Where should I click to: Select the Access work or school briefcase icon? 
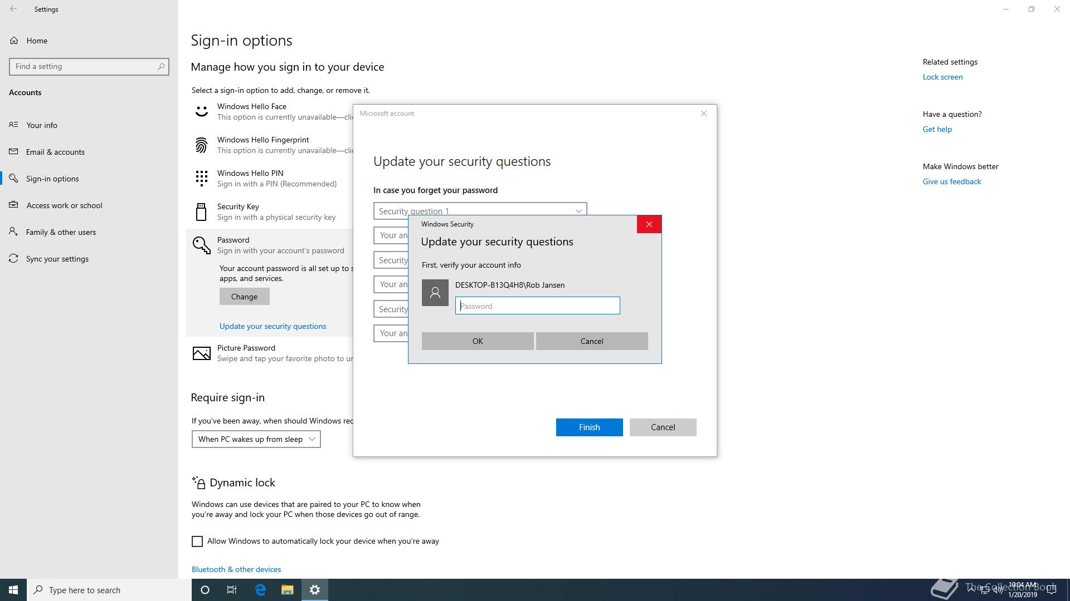click(13, 205)
